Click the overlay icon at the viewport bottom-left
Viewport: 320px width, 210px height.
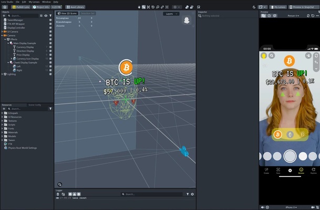[59, 184]
